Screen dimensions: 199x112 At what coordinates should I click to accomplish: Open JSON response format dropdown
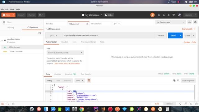pos(80,81)
